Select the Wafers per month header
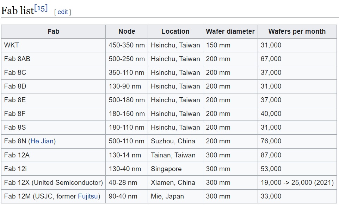 pyautogui.click(x=297, y=32)
